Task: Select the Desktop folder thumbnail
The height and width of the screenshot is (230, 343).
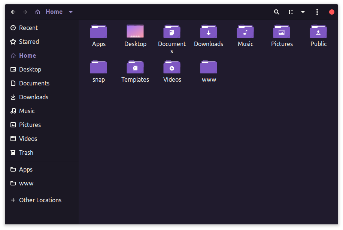Action: (x=135, y=31)
